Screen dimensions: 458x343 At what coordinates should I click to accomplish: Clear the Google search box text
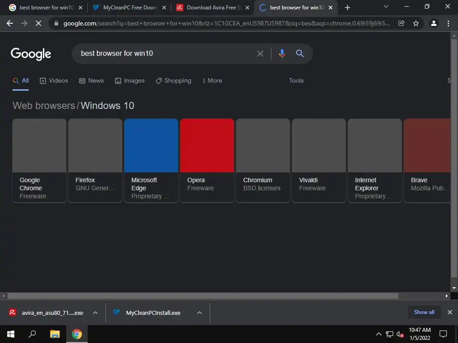click(x=260, y=54)
